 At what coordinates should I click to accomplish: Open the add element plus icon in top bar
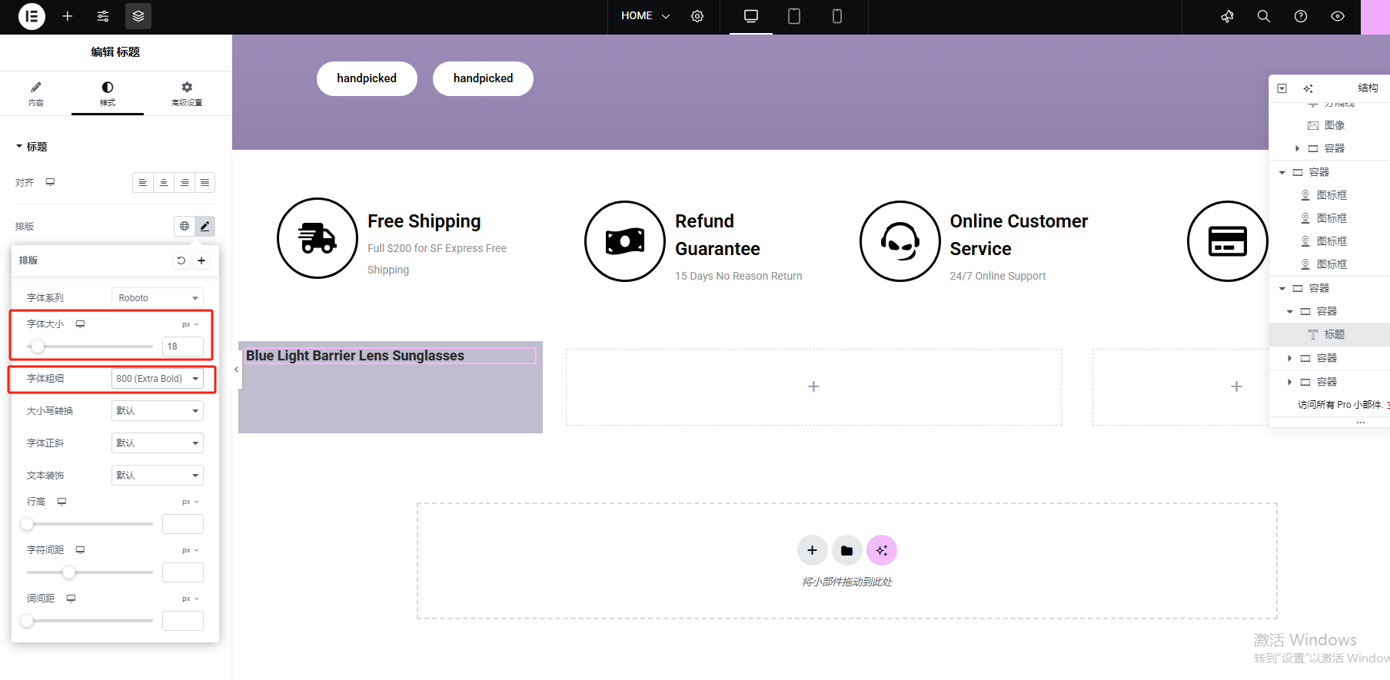[68, 16]
